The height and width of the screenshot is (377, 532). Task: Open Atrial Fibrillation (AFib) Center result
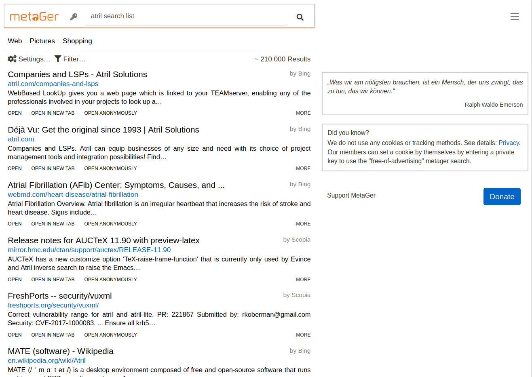pyautogui.click(x=116, y=185)
